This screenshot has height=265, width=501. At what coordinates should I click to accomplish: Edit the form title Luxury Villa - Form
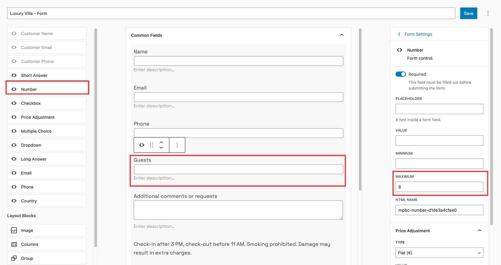[x=231, y=13]
